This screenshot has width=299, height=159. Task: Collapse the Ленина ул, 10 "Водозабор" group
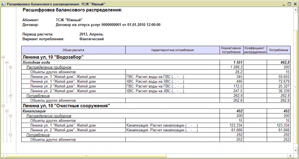coord(3,57)
